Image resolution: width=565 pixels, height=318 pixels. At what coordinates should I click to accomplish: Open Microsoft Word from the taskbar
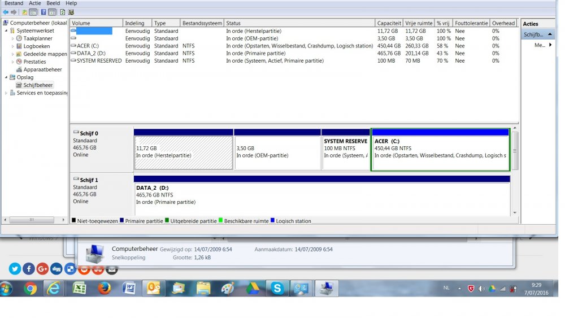129,289
